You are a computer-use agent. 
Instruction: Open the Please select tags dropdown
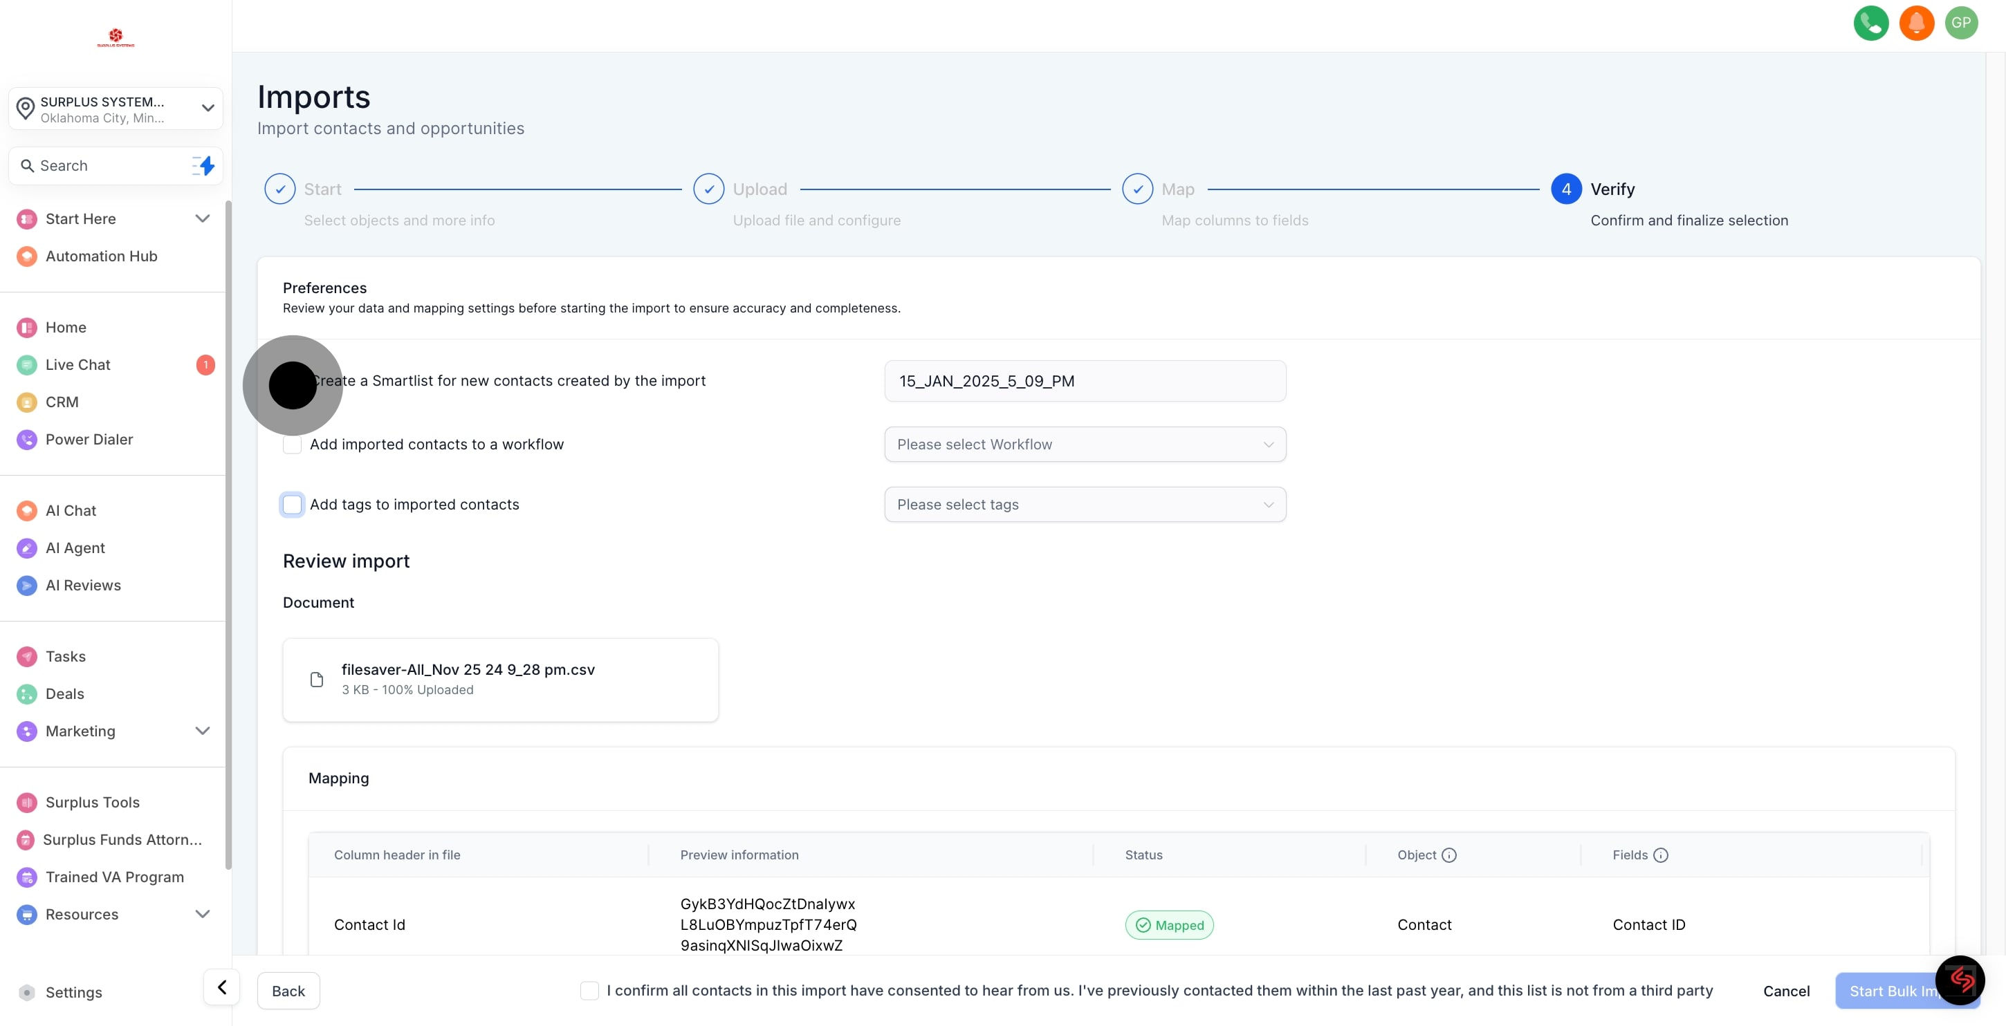(x=1084, y=505)
